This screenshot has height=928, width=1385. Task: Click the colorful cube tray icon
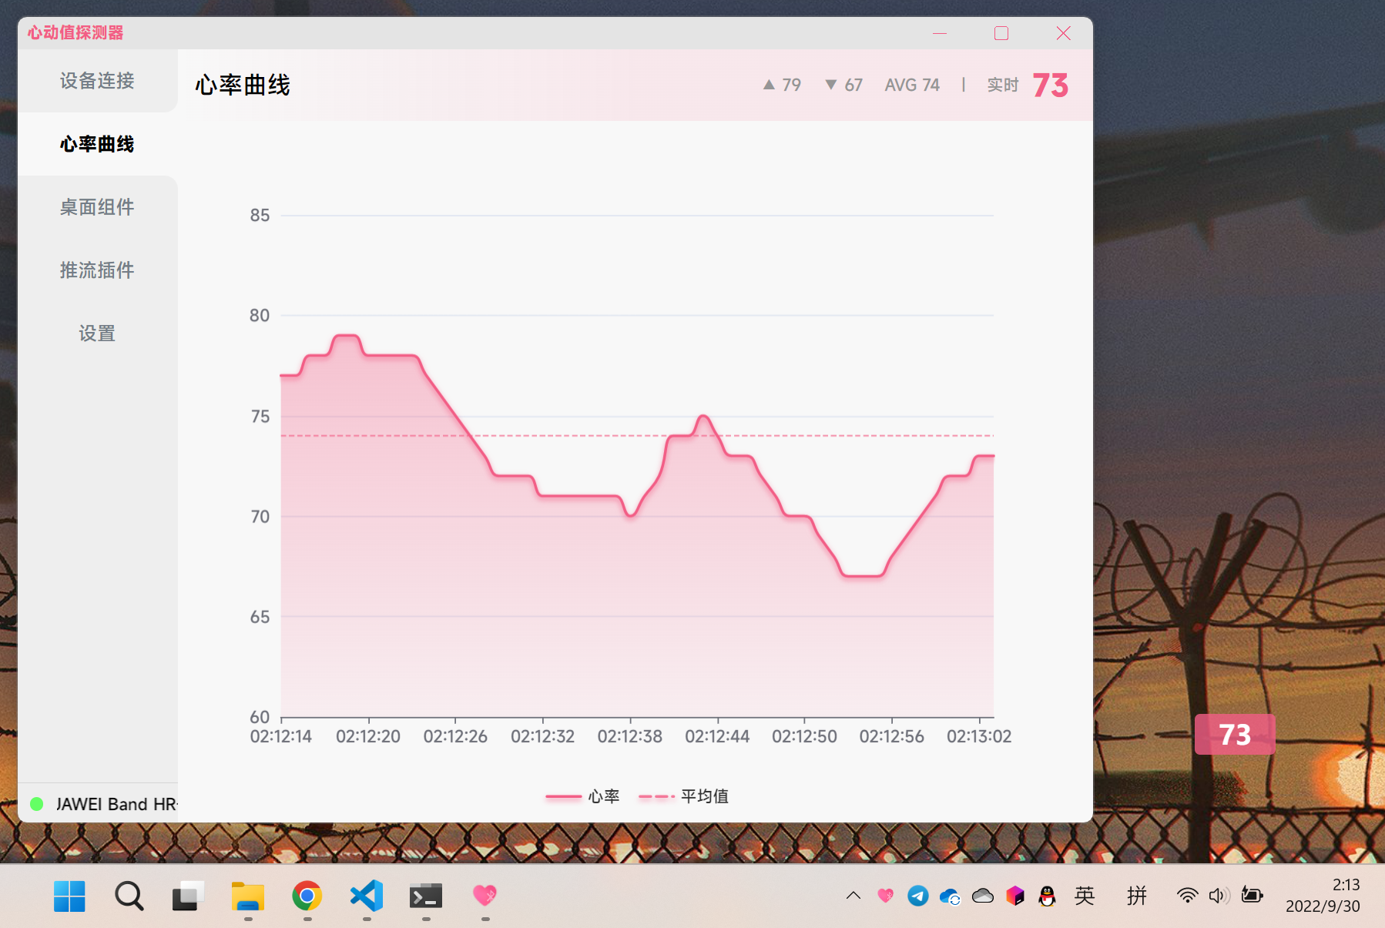coord(1015,895)
